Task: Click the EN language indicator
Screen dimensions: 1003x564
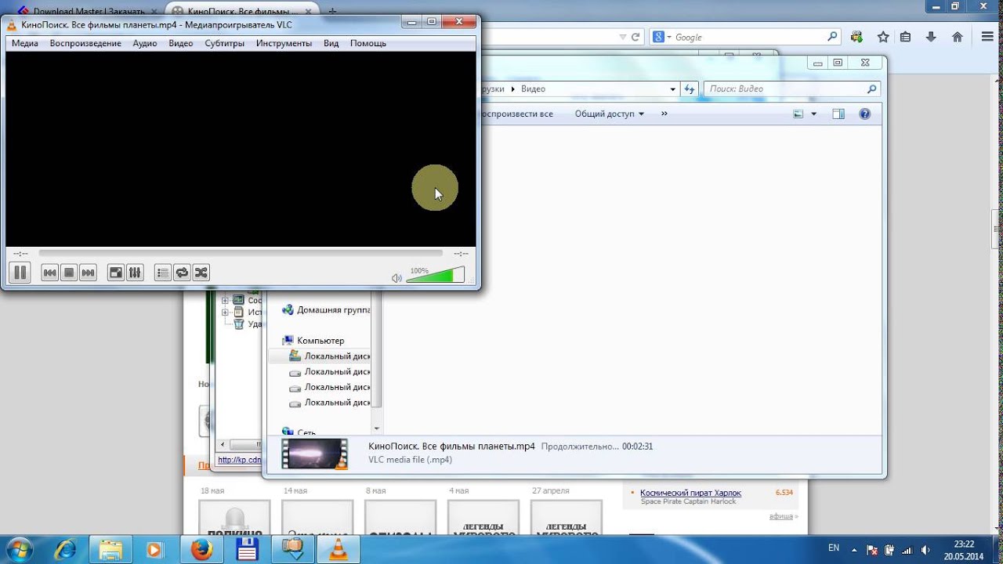Action: pyautogui.click(x=834, y=548)
